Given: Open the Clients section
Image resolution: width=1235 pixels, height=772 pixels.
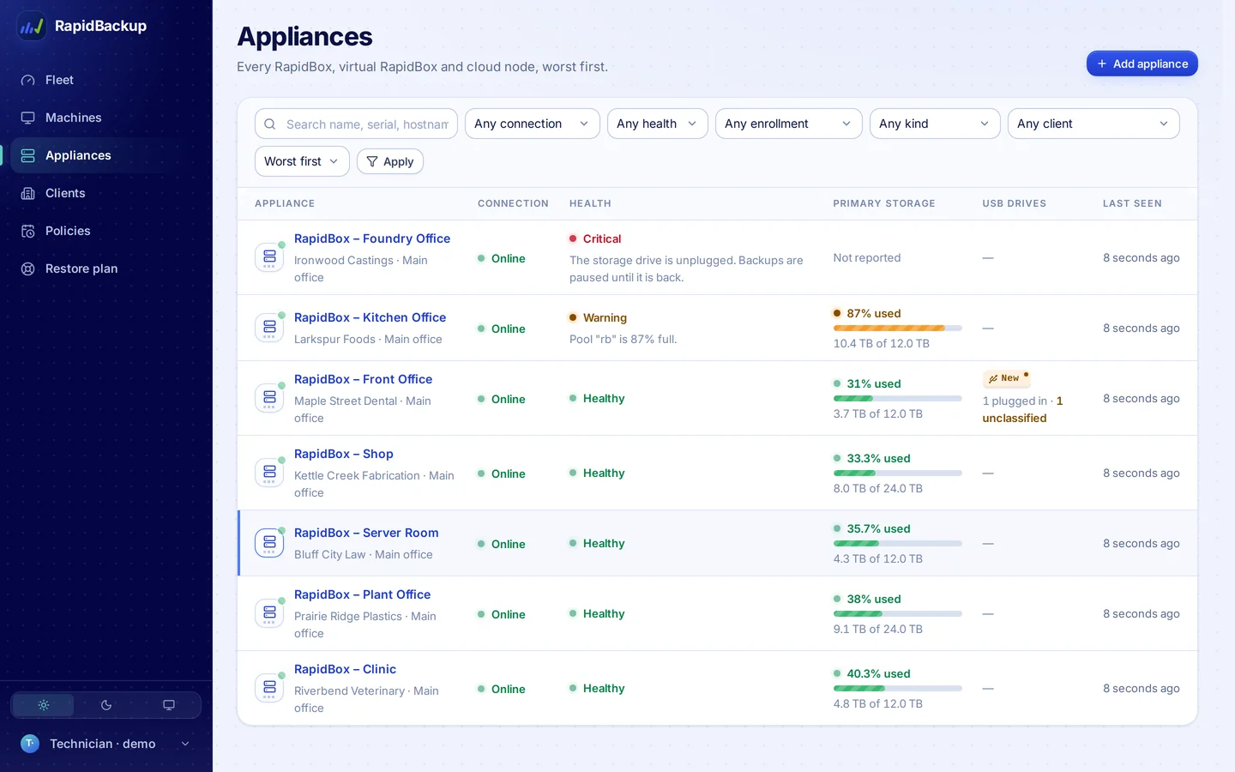Looking at the screenshot, I should coord(106,193).
